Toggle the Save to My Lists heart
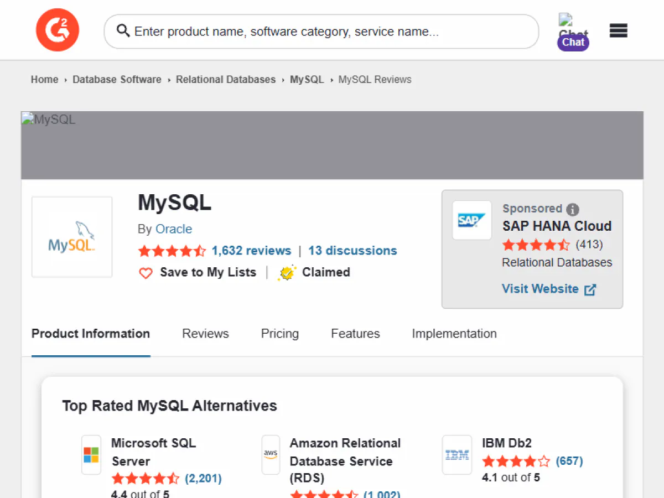The height and width of the screenshot is (498, 664). [146, 273]
